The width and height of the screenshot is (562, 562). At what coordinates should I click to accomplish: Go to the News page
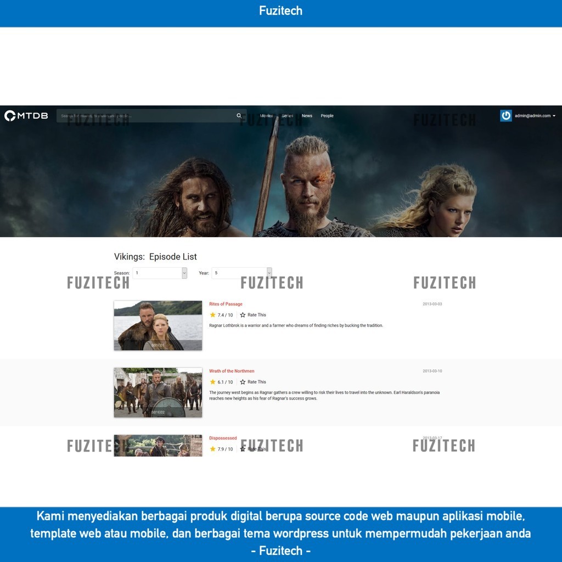(307, 116)
